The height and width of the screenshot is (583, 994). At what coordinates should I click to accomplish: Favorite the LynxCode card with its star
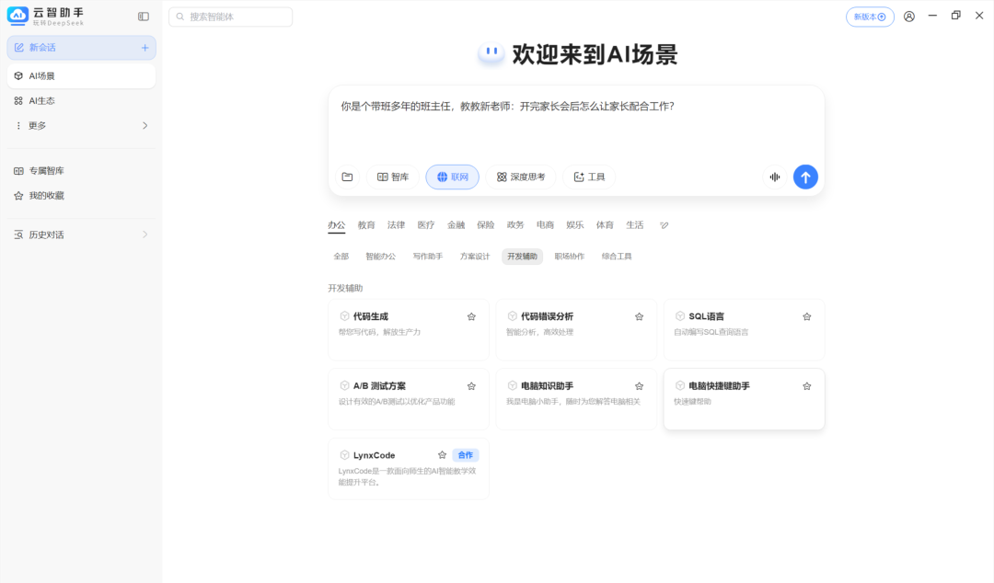442,455
